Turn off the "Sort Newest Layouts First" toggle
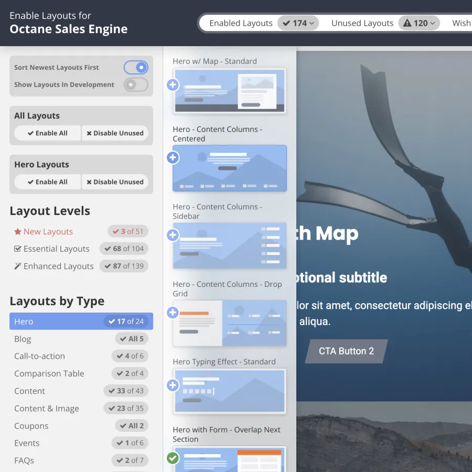This screenshot has height=472, width=472. pyautogui.click(x=137, y=67)
